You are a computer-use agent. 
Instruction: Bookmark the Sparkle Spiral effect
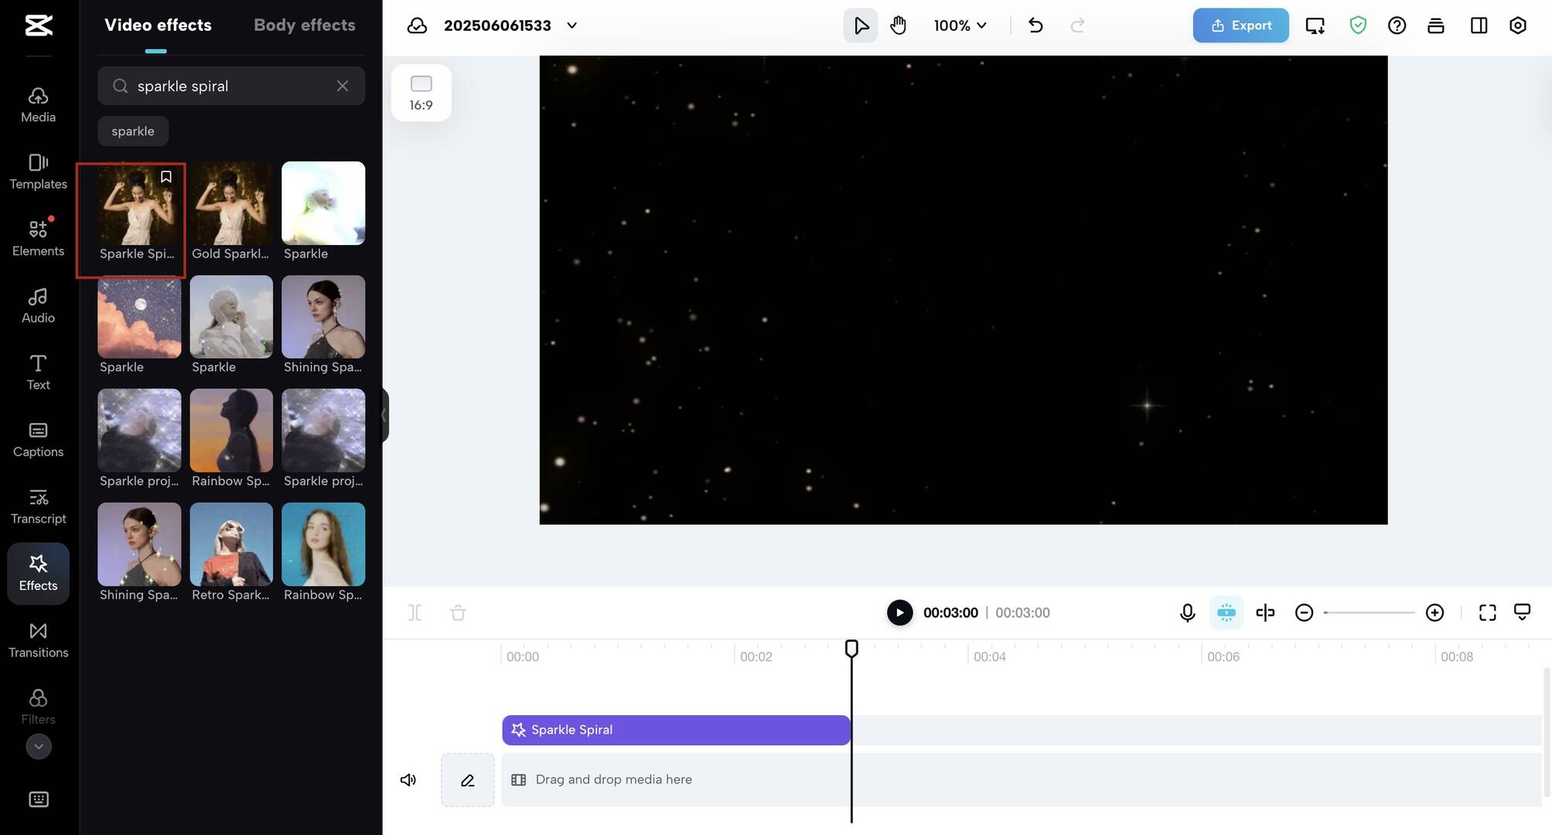coord(165,177)
